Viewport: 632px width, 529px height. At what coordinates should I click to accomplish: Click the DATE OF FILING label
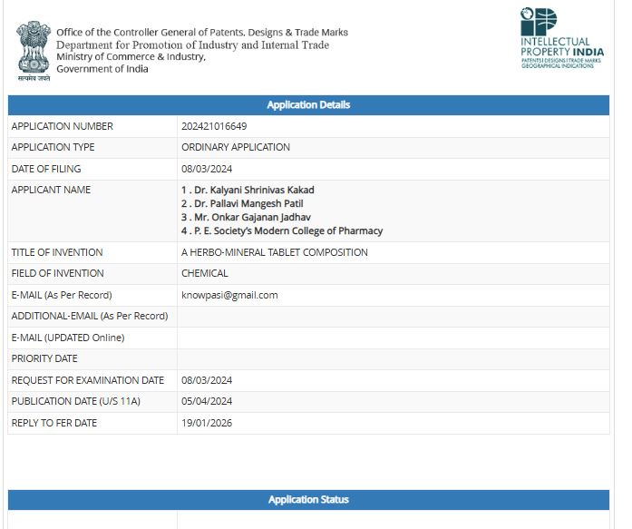pyautogui.click(x=46, y=169)
